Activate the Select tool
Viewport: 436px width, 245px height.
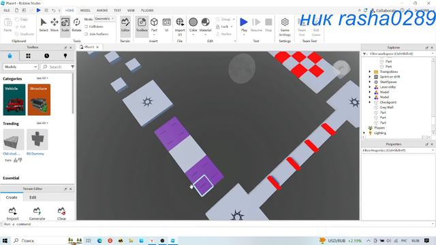pos(44,24)
